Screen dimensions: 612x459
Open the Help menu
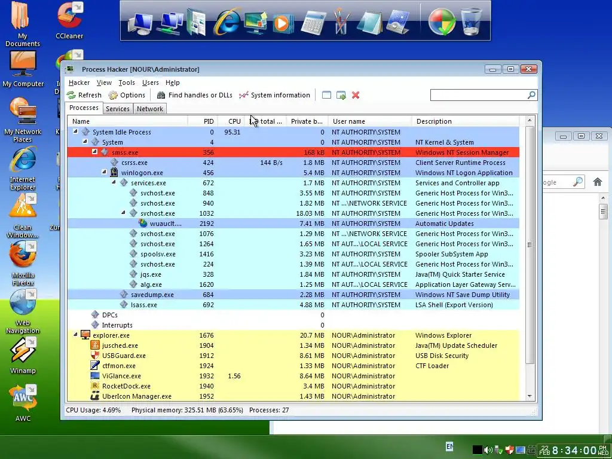coord(173,82)
